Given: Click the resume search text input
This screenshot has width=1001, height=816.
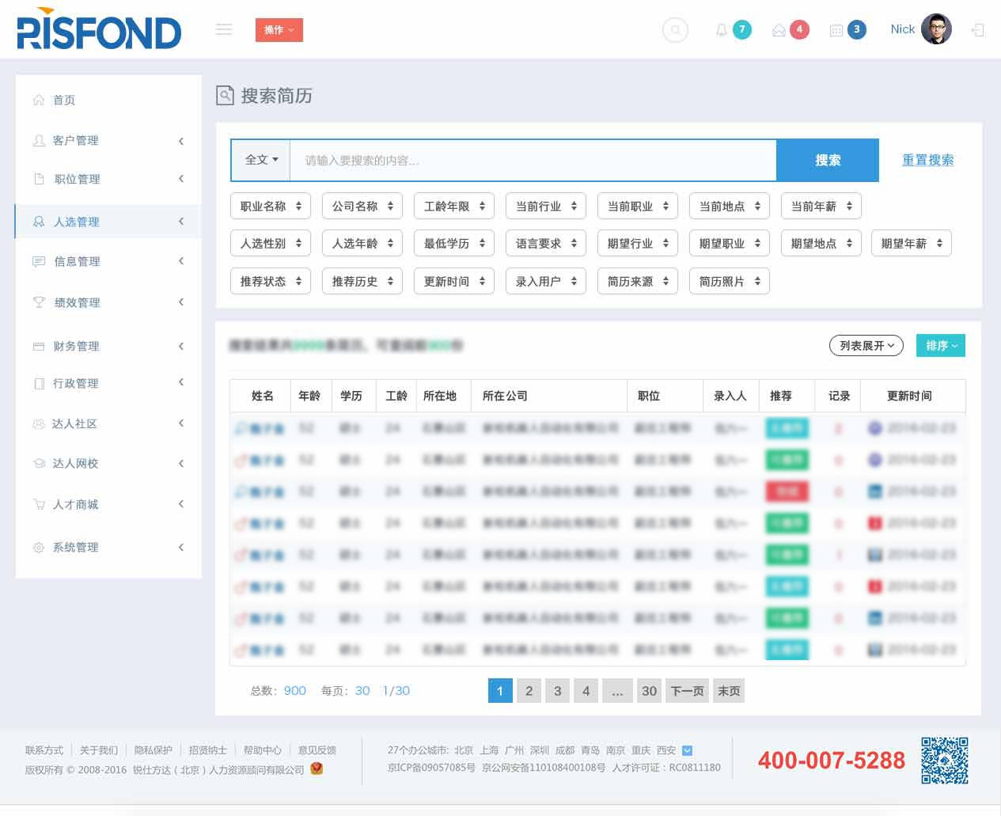Looking at the screenshot, I should (533, 160).
